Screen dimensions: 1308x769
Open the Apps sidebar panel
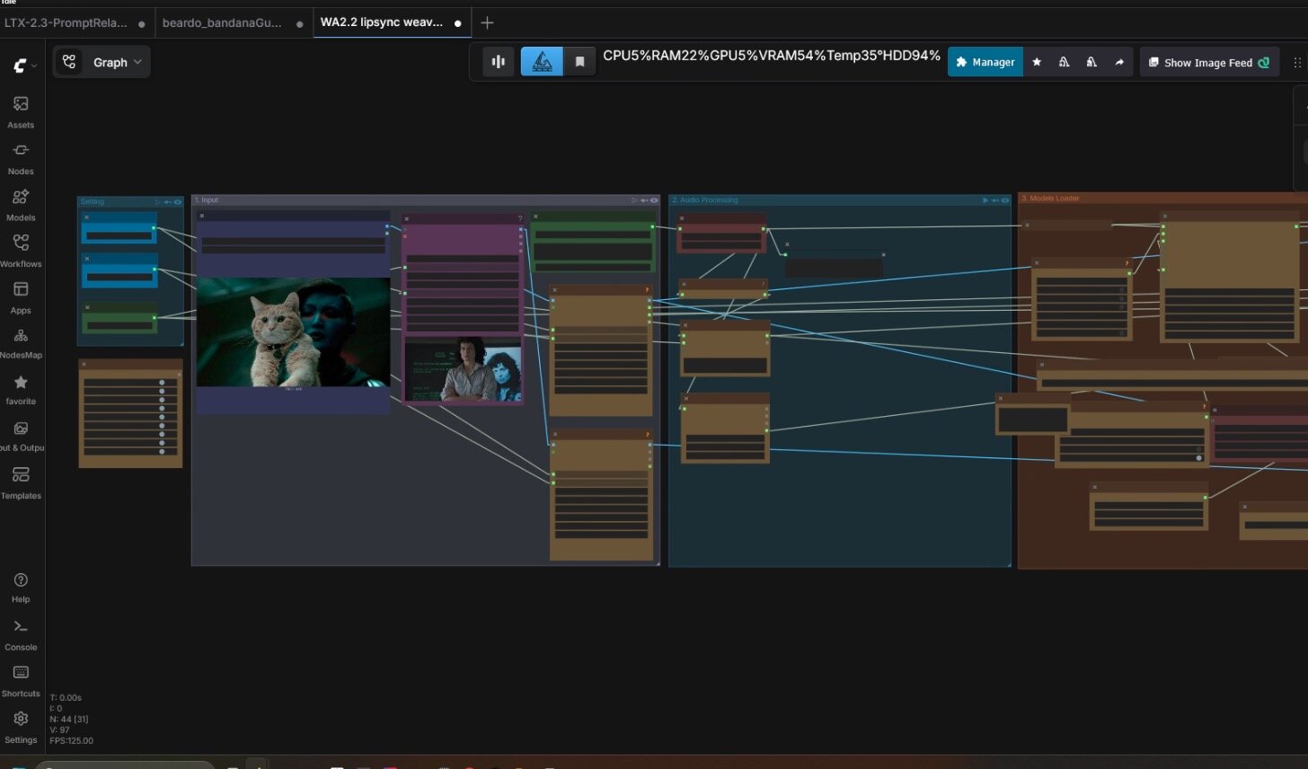pyautogui.click(x=21, y=297)
